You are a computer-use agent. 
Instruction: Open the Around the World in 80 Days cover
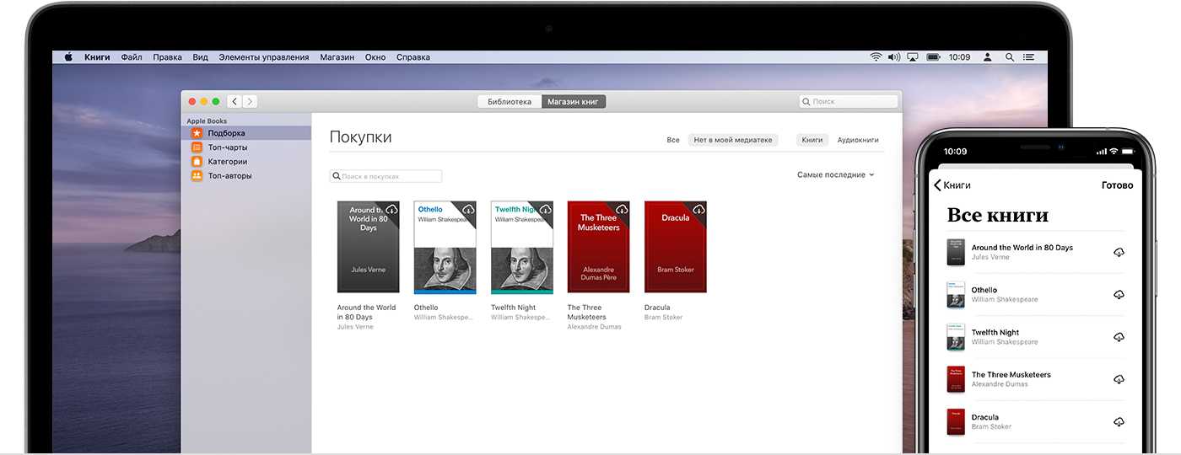pyautogui.click(x=368, y=247)
